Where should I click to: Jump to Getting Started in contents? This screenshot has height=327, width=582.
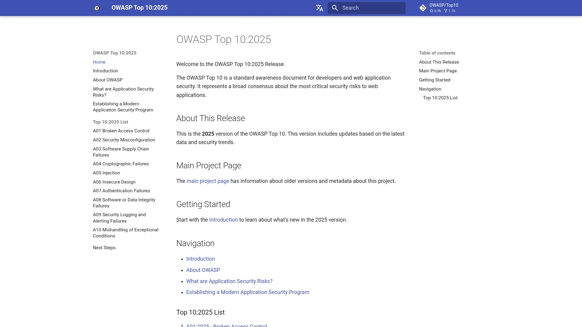tap(435, 80)
